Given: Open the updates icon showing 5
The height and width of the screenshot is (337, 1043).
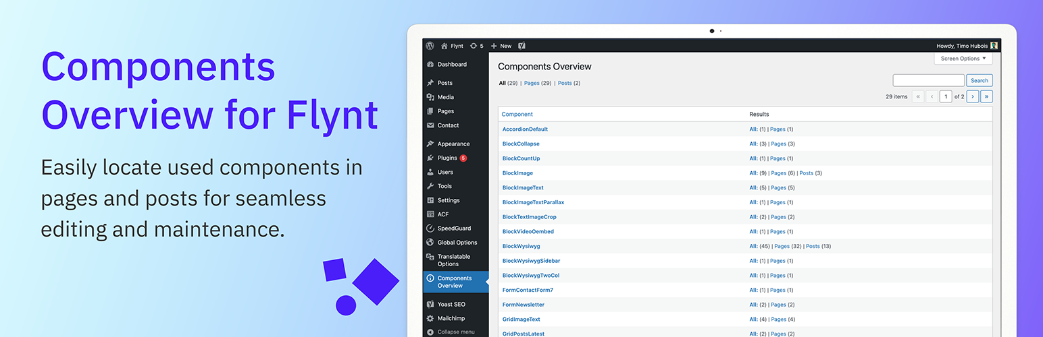Looking at the screenshot, I should [x=474, y=46].
